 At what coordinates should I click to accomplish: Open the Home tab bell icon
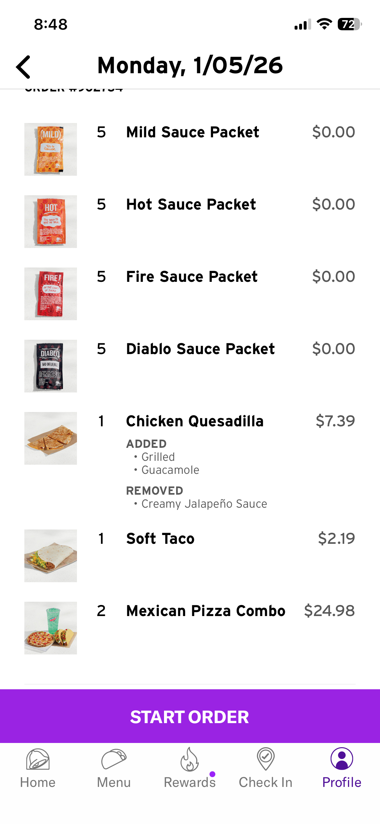tap(38, 759)
